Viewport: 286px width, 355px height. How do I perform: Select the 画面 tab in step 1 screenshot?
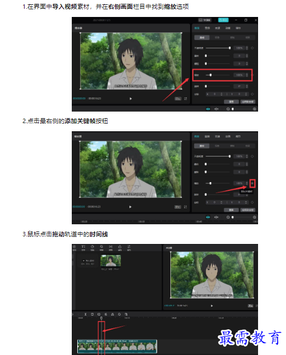click(x=197, y=28)
